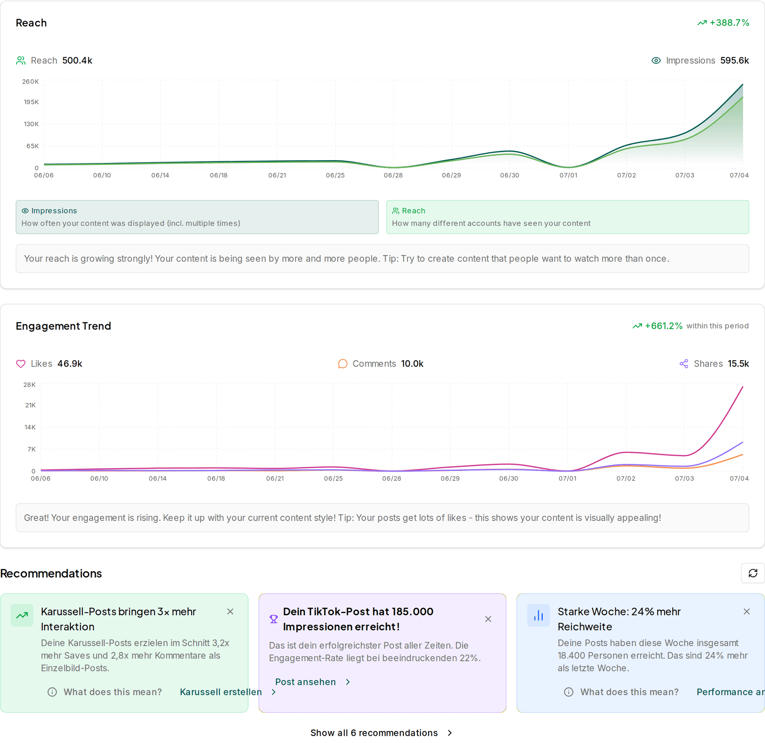Click the Shares icon
Viewport: 765px width, 743px height.
click(x=684, y=364)
